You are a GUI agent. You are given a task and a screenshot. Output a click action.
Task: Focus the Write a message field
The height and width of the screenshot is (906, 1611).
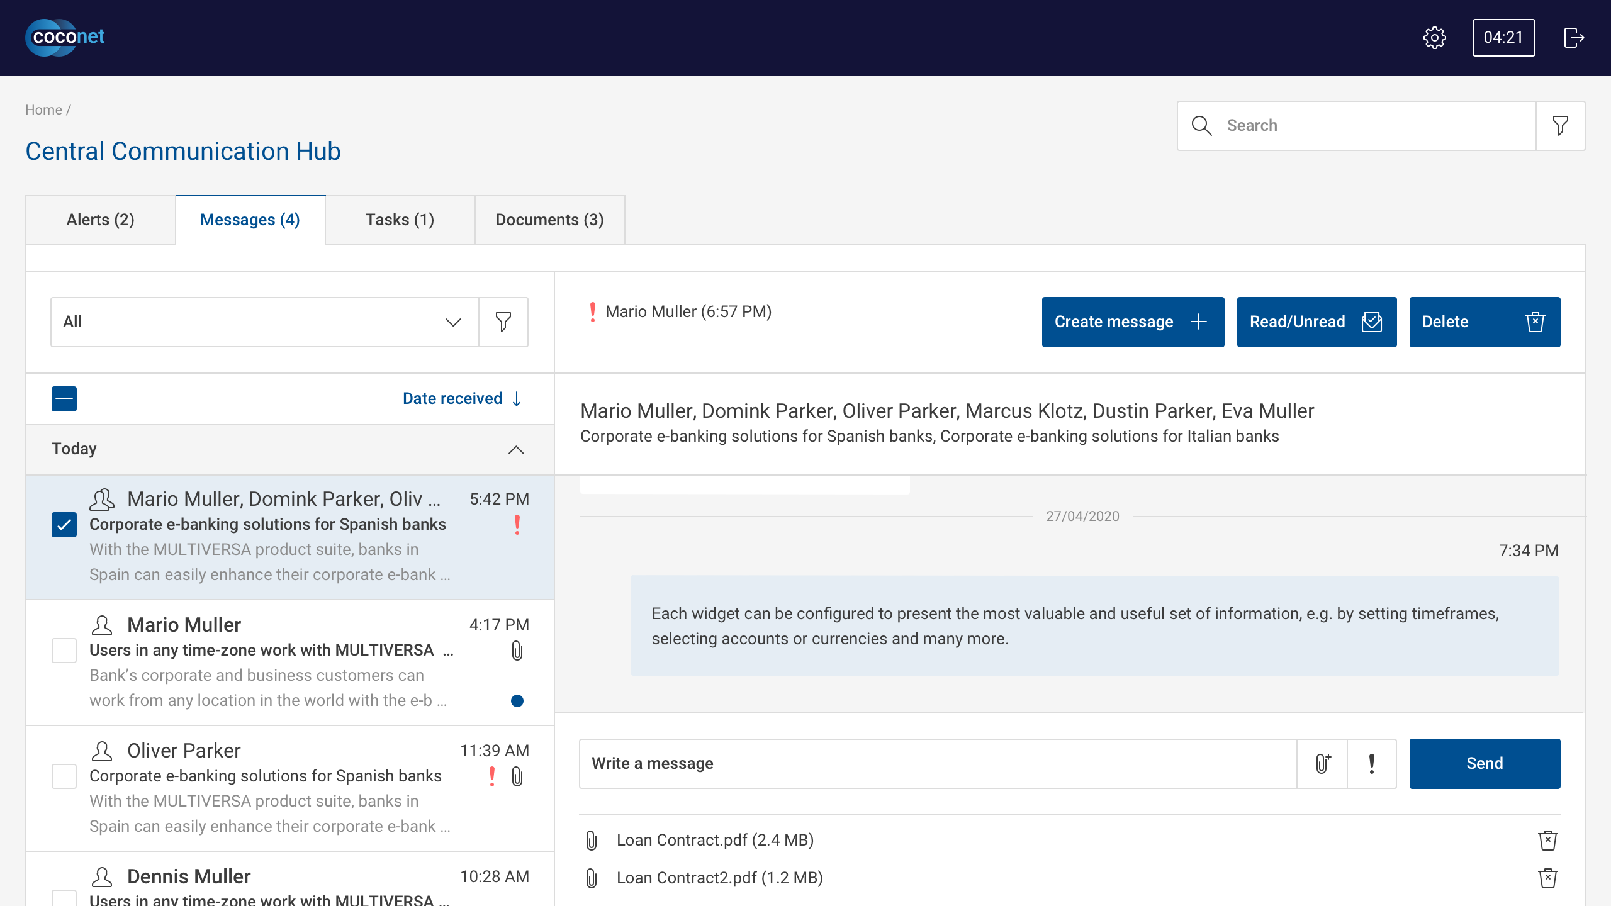tap(938, 764)
